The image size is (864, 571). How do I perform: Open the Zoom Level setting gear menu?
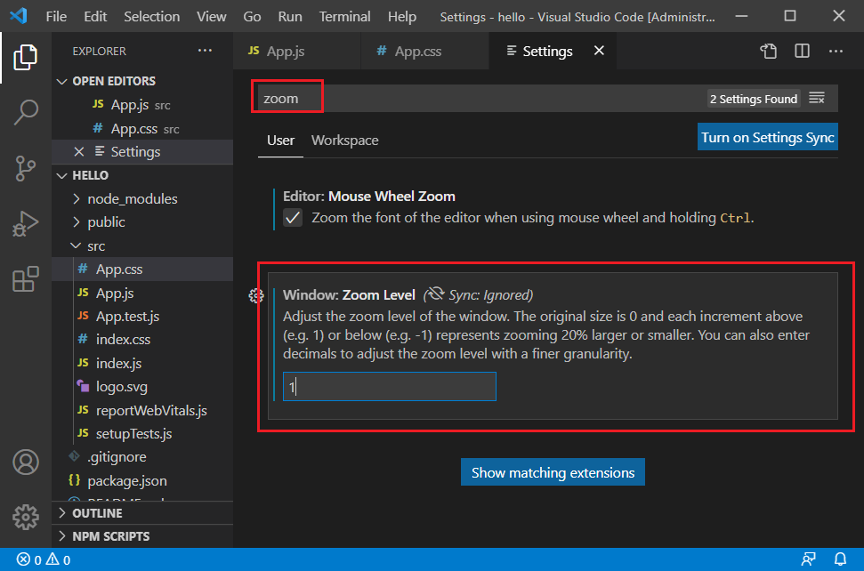(255, 295)
